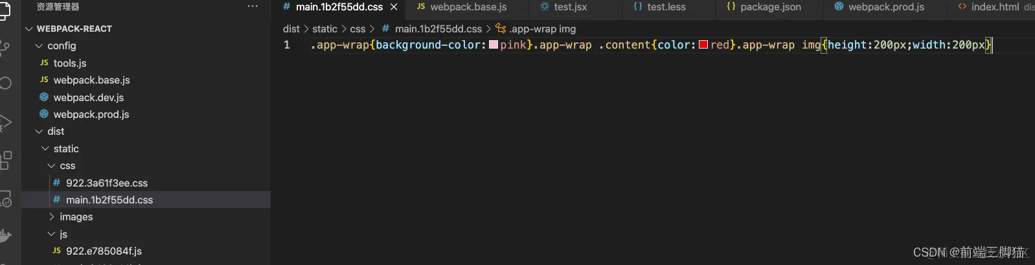Screen dimensions: 1035x265
Task: Collapse the dist folder
Action: (39, 131)
